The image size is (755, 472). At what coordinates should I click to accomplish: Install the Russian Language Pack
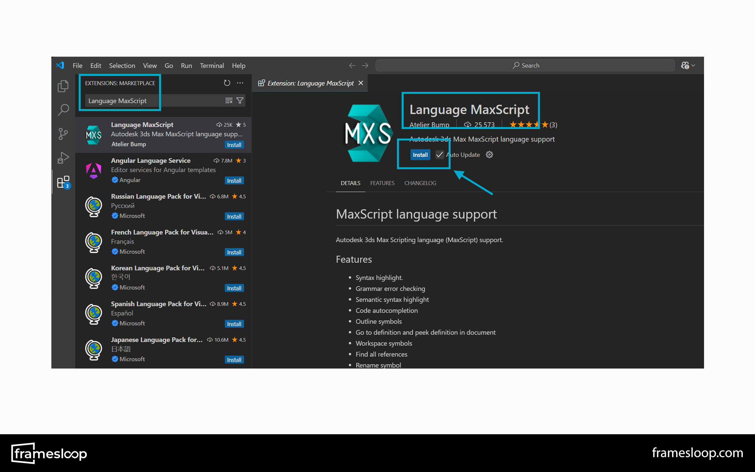tap(234, 217)
